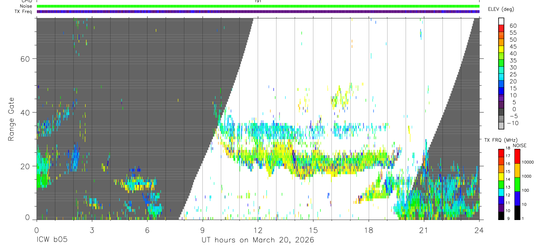Click the 'ELEV (deg)' legend title
539x249 pixels.
(501, 9)
